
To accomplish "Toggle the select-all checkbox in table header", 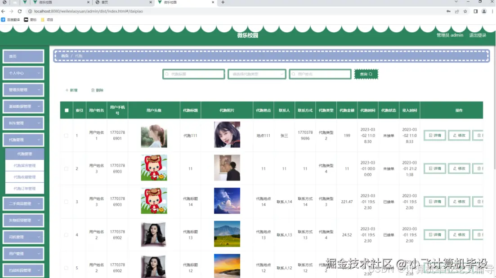I will click(67, 110).
